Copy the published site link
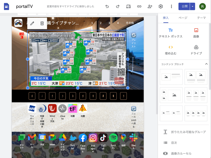Screen dimensions: 211x158 [x=139, y=6]
